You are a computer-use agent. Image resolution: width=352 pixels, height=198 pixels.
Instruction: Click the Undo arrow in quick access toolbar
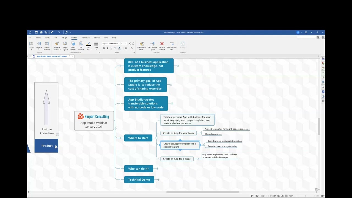click(52, 32)
